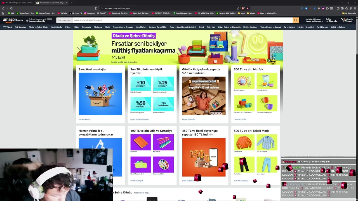Click the %10 ve üzeri discount tile
The height and width of the screenshot is (201, 358).
(141, 83)
